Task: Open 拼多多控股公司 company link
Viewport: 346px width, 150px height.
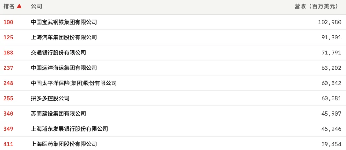Action: click(x=50, y=98)
